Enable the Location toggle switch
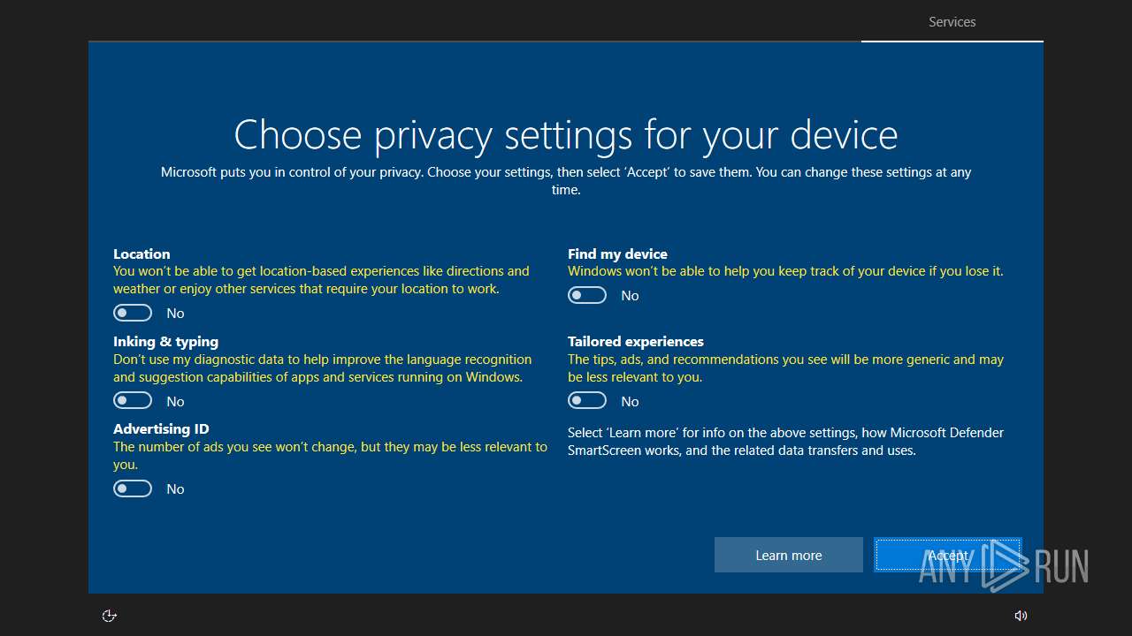The height and width of the screenshot is (636, 1132). (x=133, y=313)
